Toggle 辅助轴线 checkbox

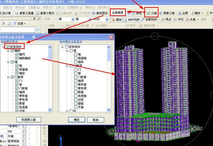tap(17, 58)
